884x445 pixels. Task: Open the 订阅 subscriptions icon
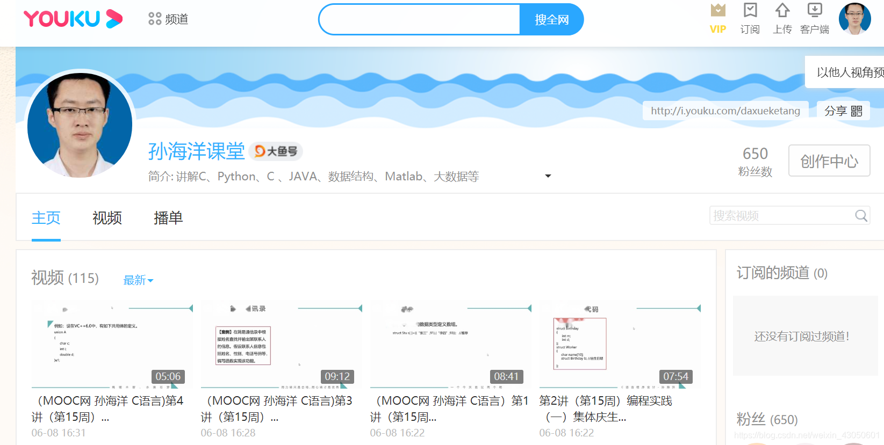pyautogui.click(x=750, y=10)
